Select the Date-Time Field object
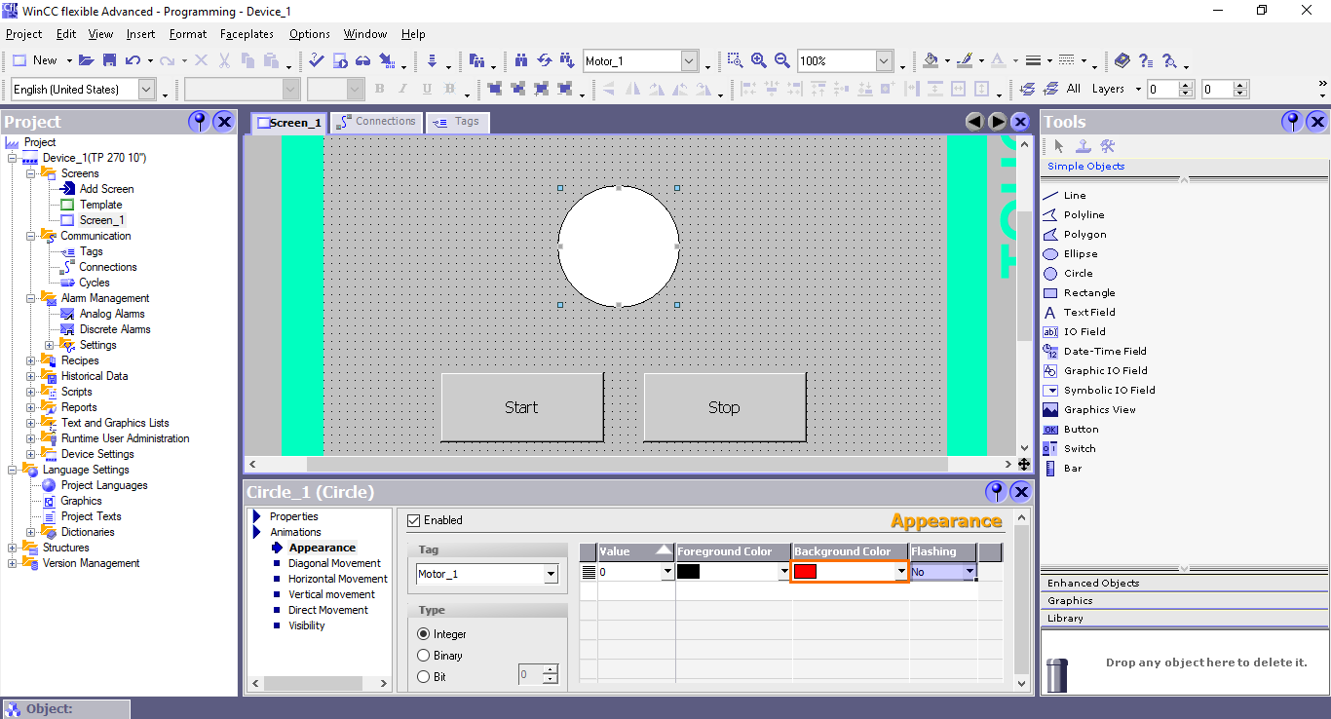This screenshot has height=719, width=1331. pyautogui.click(x=1105, y=352)
